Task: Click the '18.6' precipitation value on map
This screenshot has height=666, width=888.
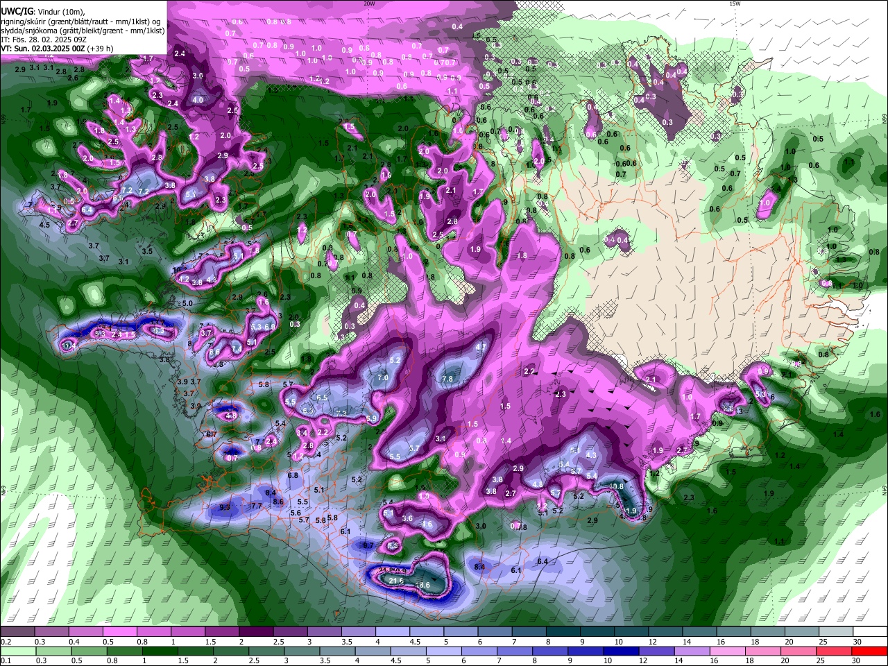Action: point(422,586)
